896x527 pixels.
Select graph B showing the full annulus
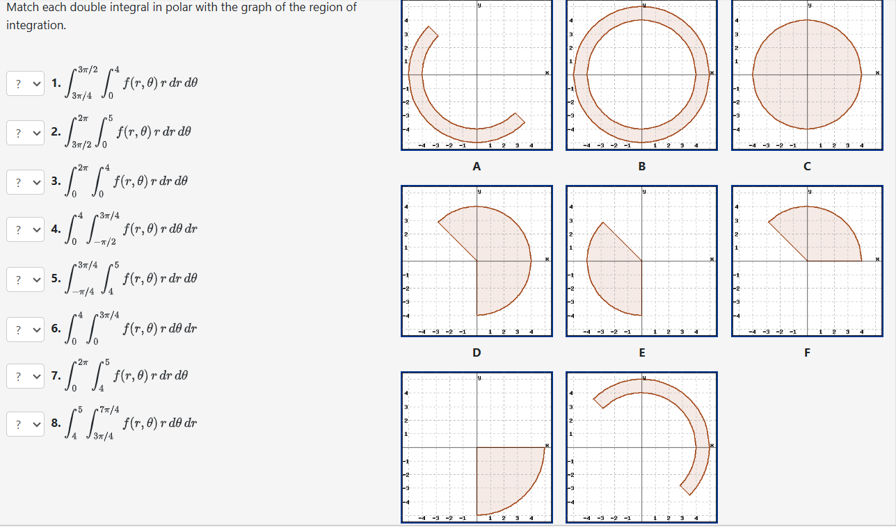click(x=641, y=76)
